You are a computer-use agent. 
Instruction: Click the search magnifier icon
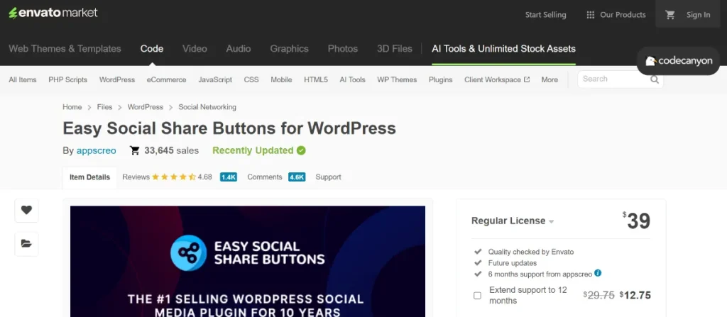pyautogui.click(x=654, y=79)
